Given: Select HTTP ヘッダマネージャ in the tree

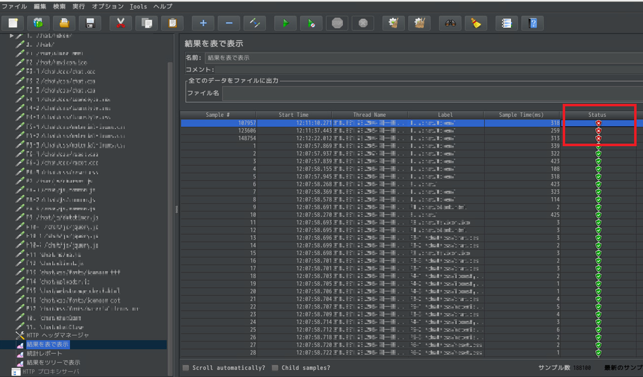Looking at the screenshot, I should (x=58, y=335).
